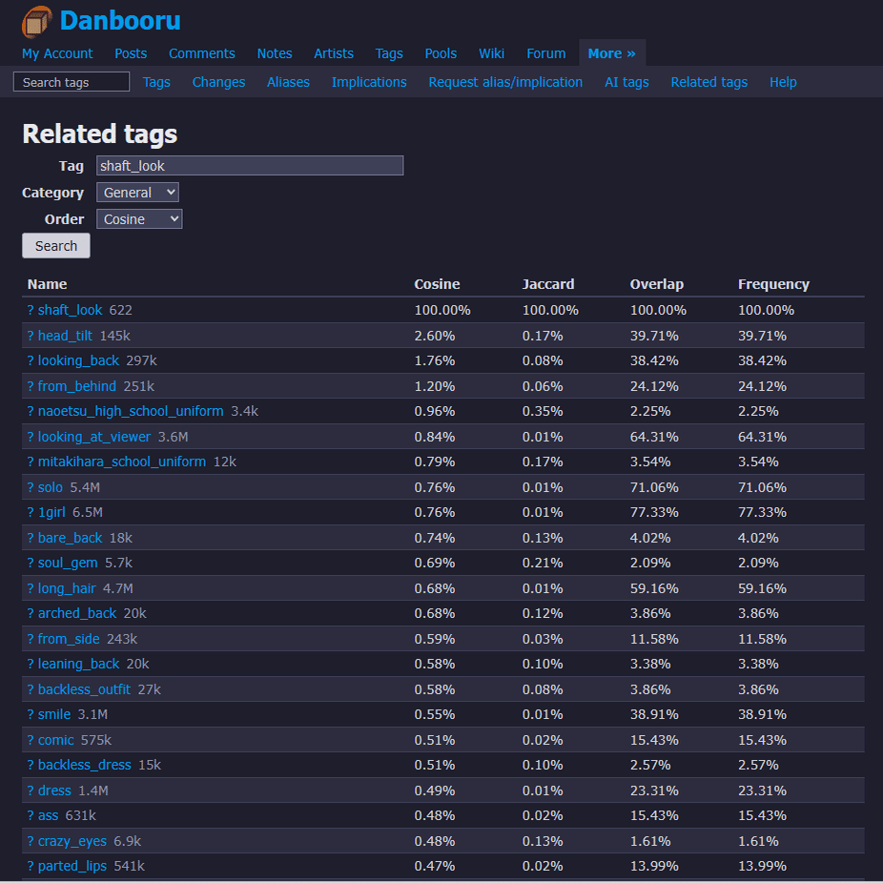Open the Implications page

(369, 82)
